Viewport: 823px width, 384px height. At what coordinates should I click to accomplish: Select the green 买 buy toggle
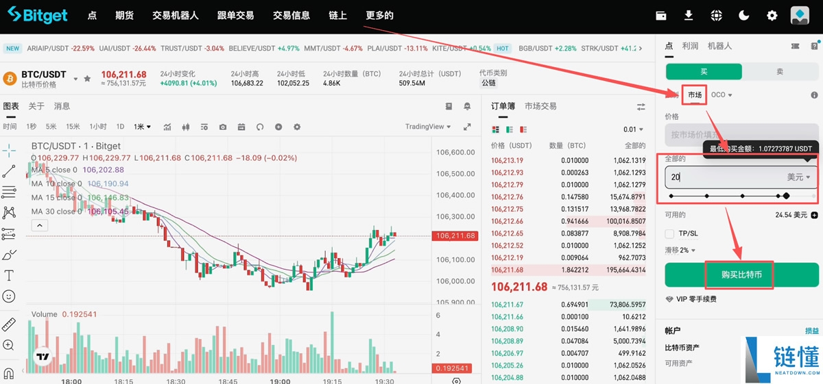click(704, 72)
